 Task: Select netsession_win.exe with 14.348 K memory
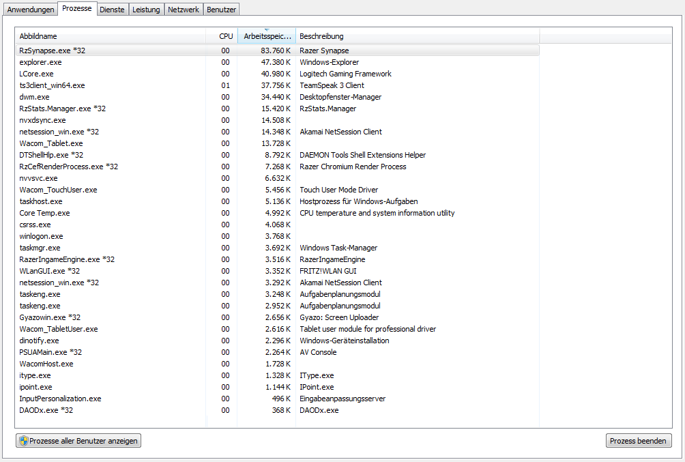(278, 132)
